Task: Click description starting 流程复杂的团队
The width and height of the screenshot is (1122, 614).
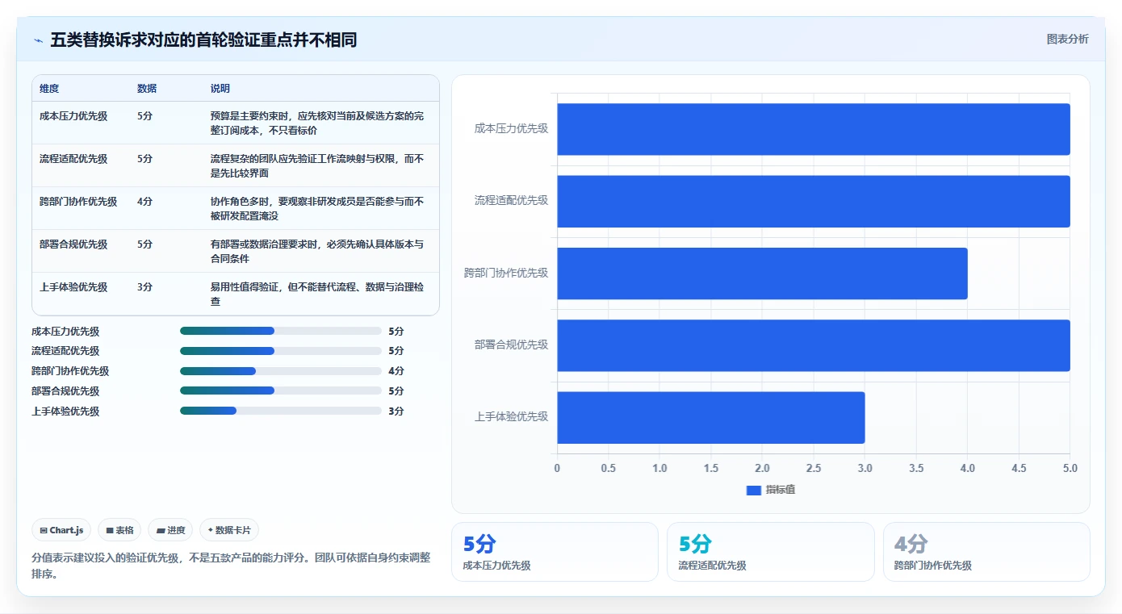Action: click(x=317, y=165)
